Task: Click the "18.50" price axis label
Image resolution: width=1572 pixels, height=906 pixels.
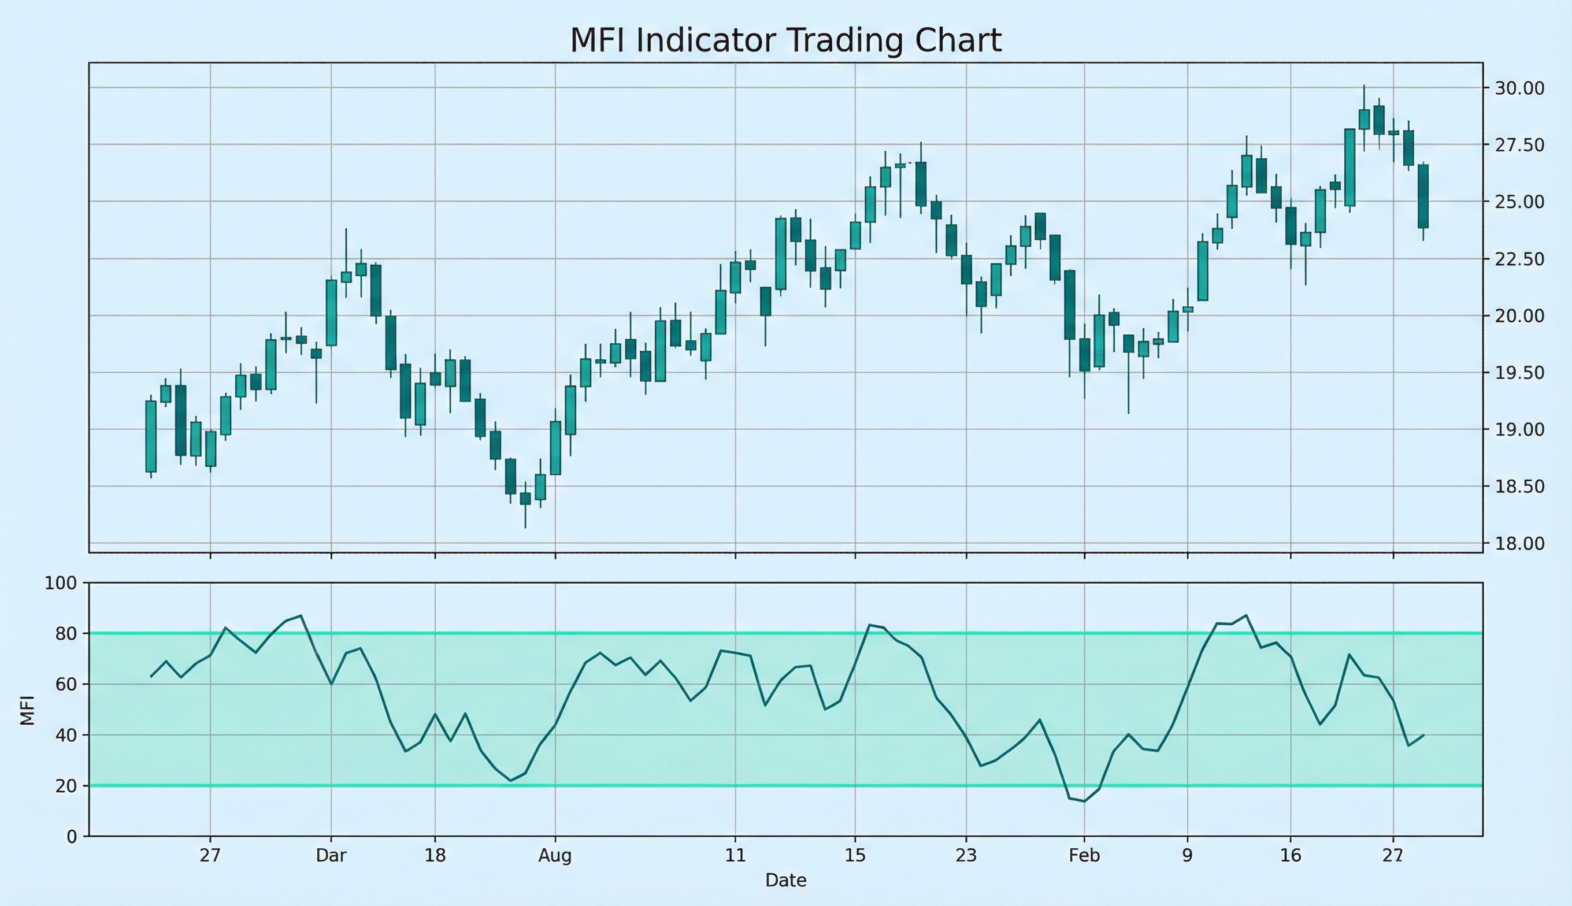Action: 1519,487
